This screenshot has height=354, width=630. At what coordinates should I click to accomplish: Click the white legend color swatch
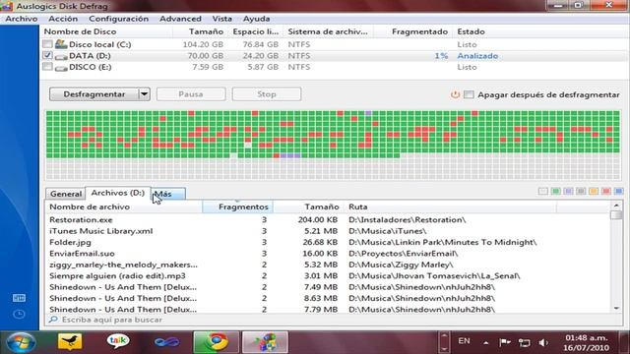click(542, 191)
